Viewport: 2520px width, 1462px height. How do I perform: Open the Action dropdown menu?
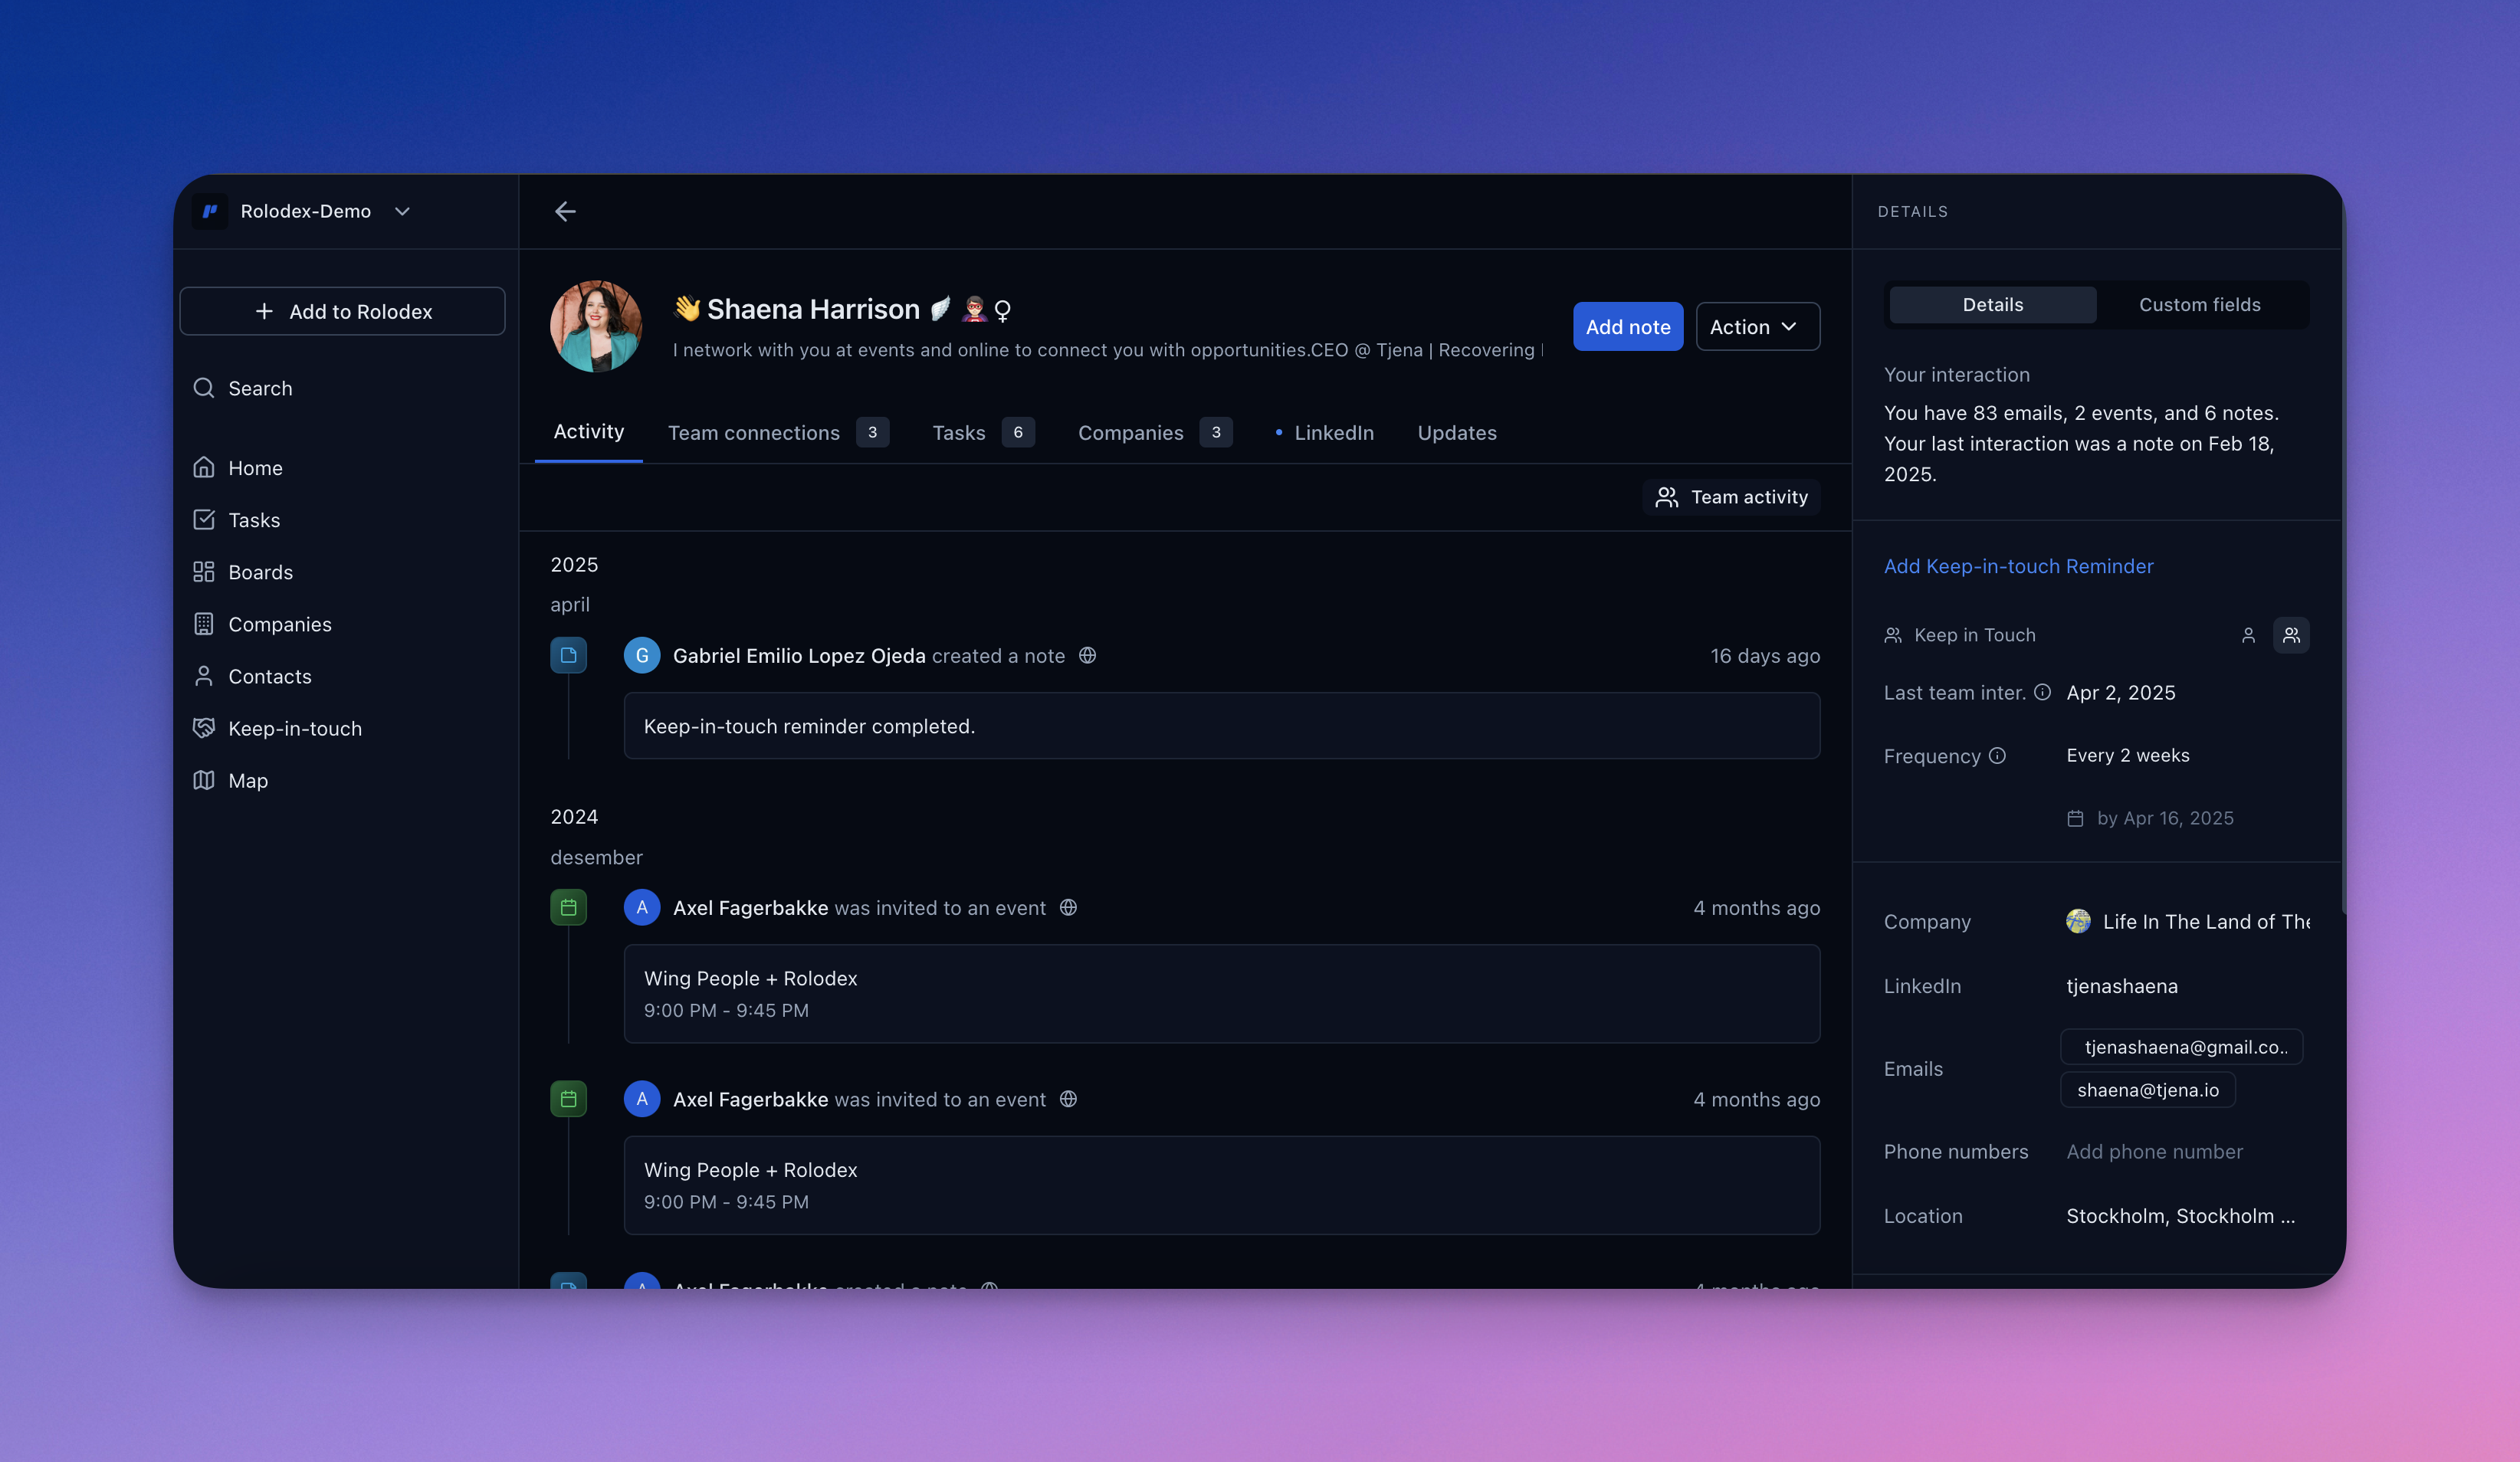(1757, 327)
